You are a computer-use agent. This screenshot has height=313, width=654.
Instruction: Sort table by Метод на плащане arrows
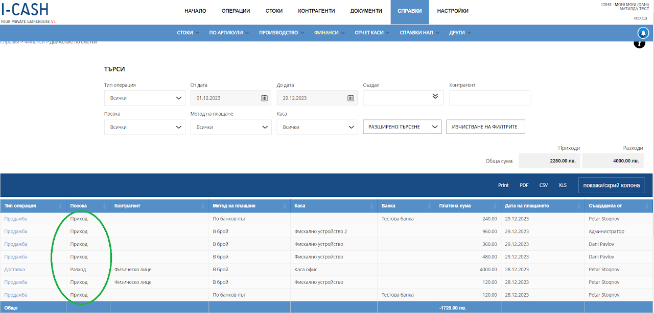coord(285,206)
